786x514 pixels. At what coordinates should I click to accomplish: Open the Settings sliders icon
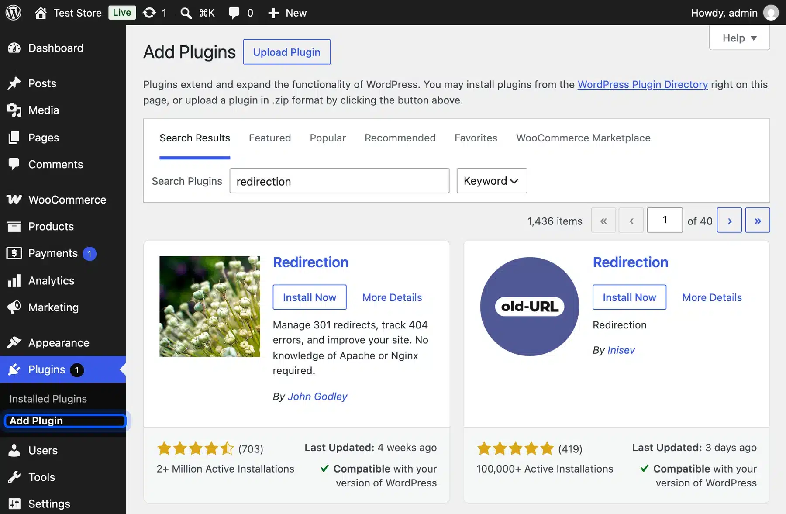point(14,504)
